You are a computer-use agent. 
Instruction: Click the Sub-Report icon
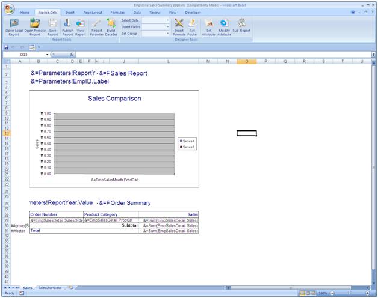point(241,23)
